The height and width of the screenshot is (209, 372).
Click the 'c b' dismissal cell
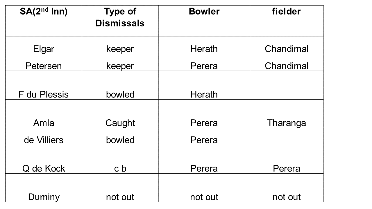[120, 168]
